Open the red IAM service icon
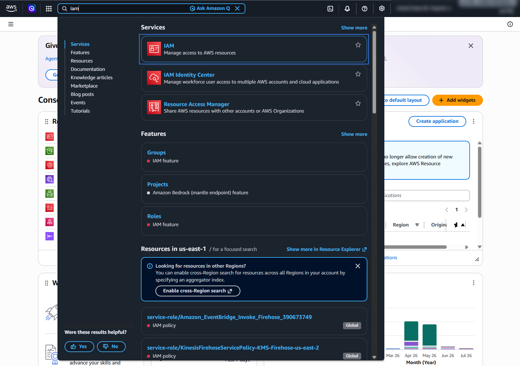This screenshot has width=520, height=366. [154, 49]
